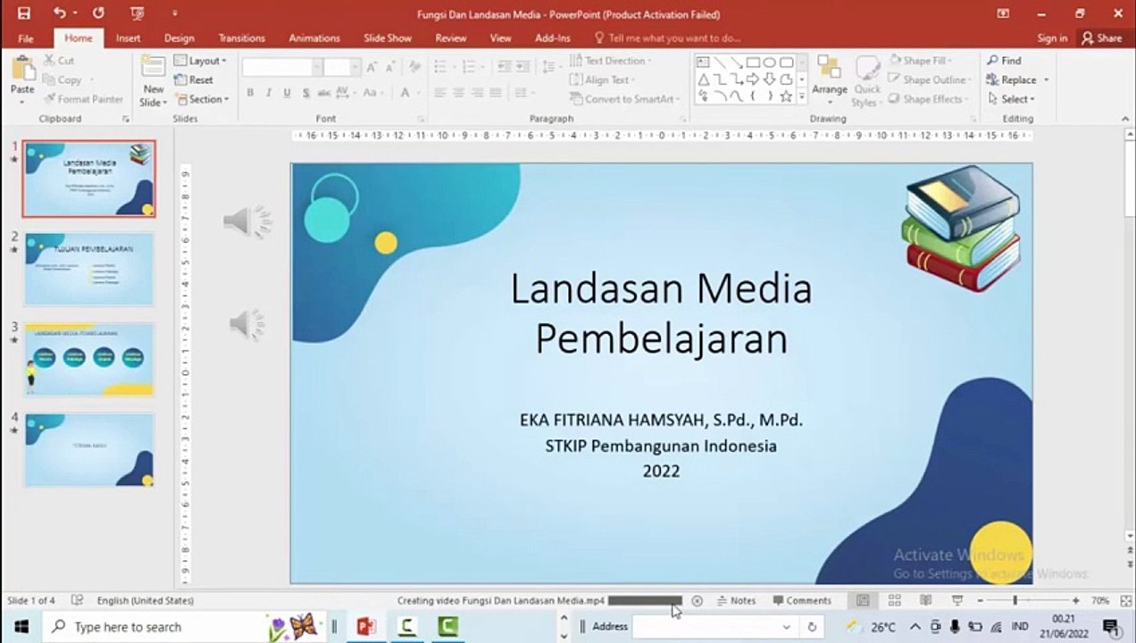Click Zoom In plus in status bar

tap(1075, 601)
